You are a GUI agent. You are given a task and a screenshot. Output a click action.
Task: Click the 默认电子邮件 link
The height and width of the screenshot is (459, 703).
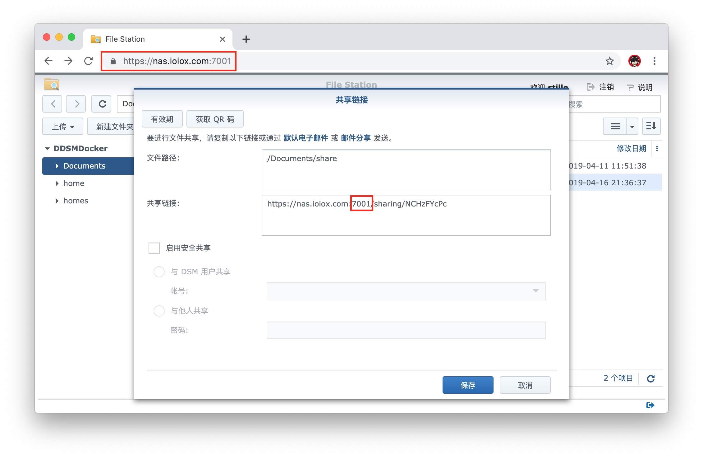pos(306,138)
